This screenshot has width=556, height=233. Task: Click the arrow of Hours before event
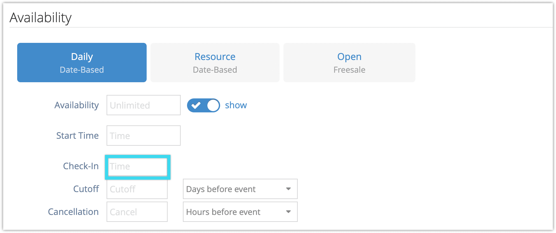288,212
